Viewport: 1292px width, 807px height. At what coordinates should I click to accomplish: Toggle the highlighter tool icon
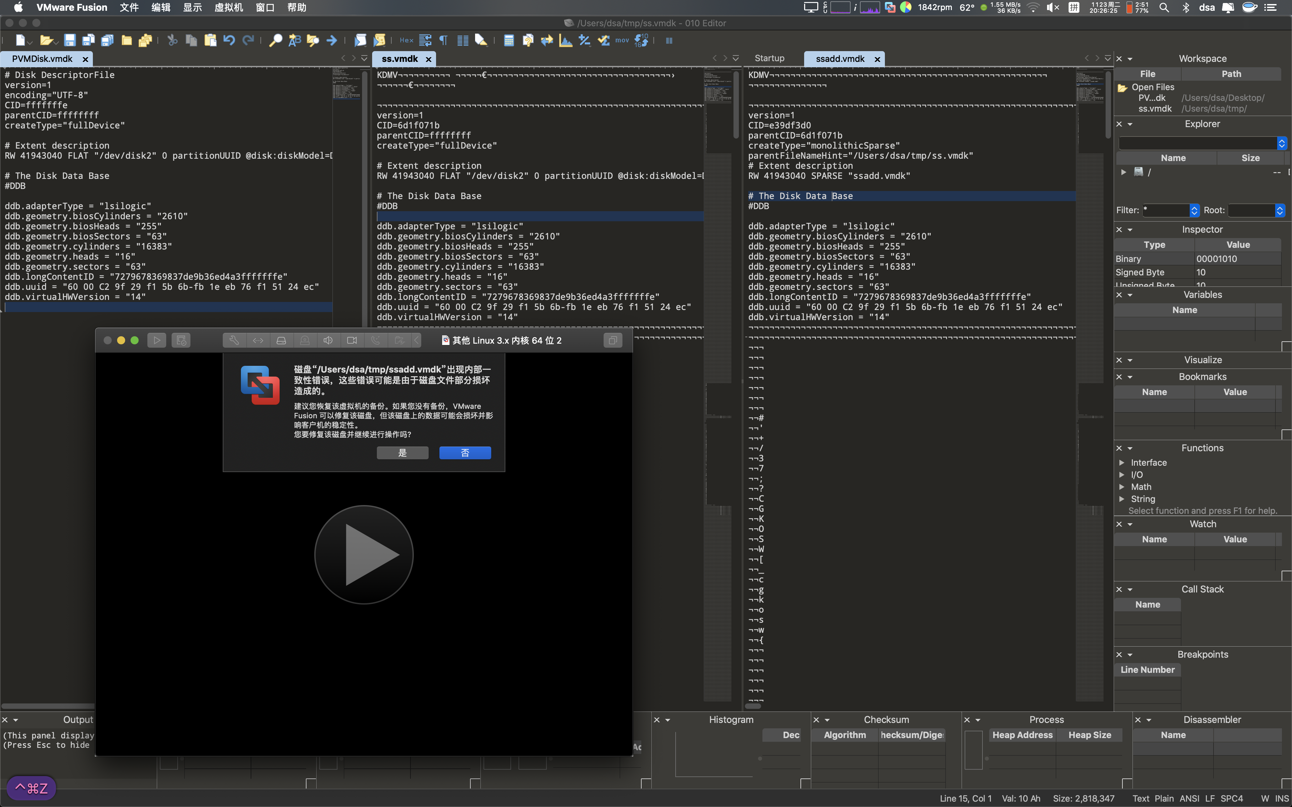[481, 40]
